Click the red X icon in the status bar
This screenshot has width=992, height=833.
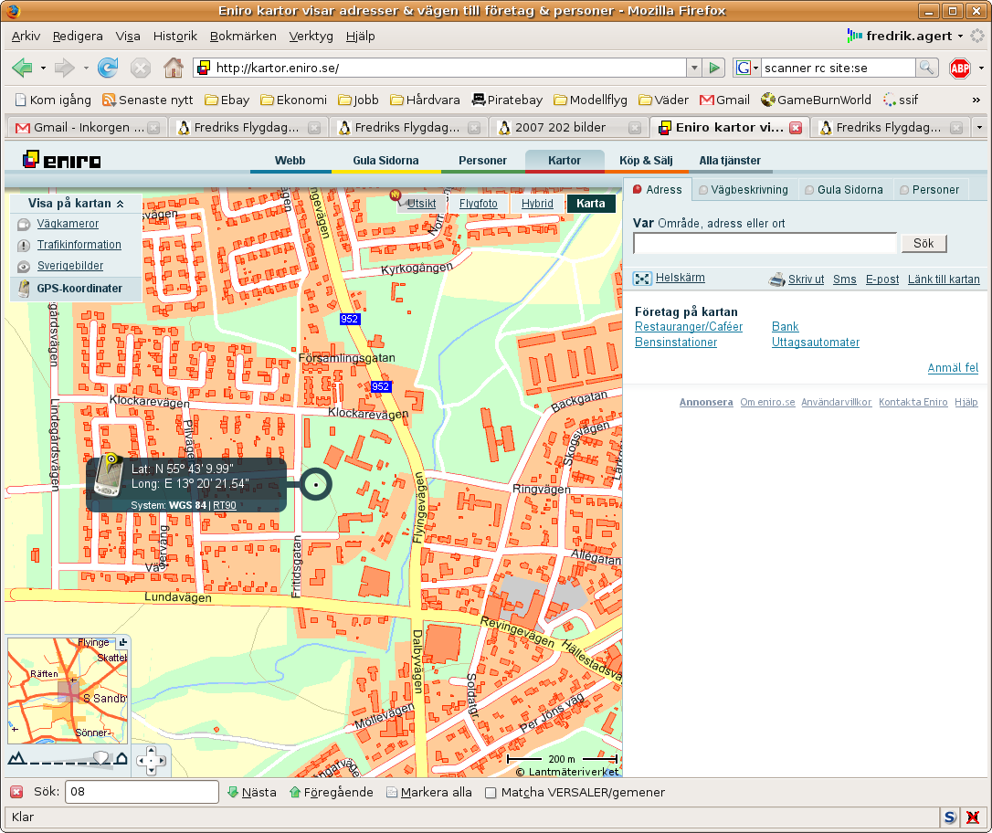pyautogui.click(x=973, y=817)
